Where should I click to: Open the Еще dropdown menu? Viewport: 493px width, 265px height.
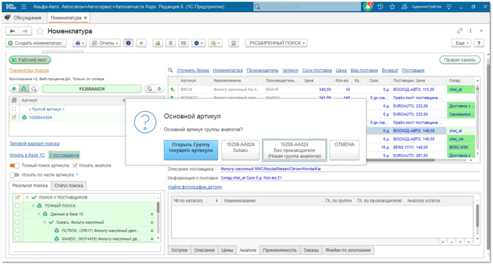coord(461,43)
